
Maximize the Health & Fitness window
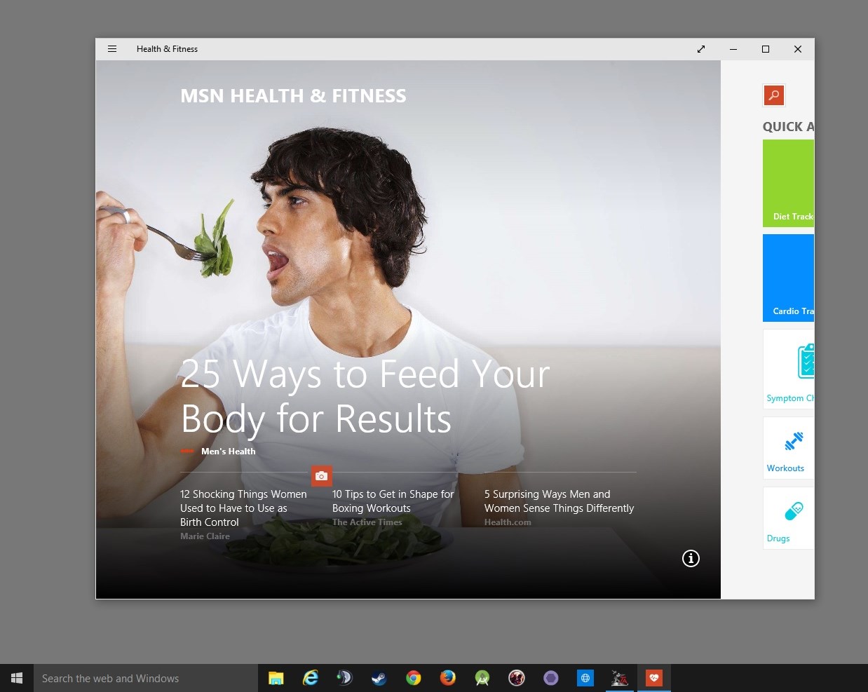pos(766,49)
